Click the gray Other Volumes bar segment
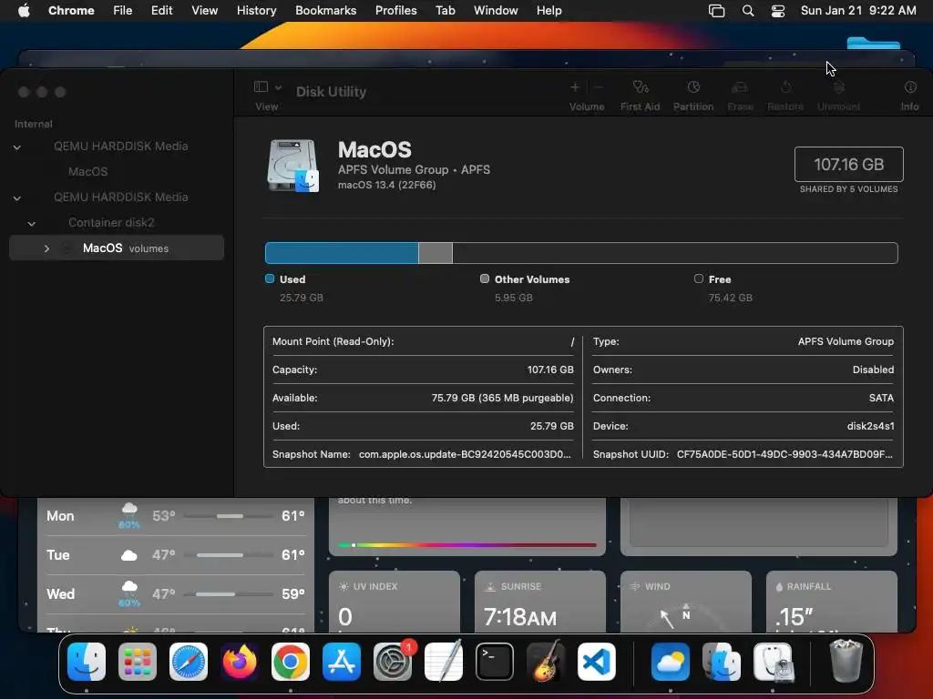Image resolution: width=933 pixels, height=699 pixels. click(436, 253)
